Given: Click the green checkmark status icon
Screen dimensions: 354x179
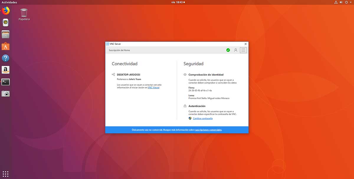Looking at the screenshot, I should point(228,50).
